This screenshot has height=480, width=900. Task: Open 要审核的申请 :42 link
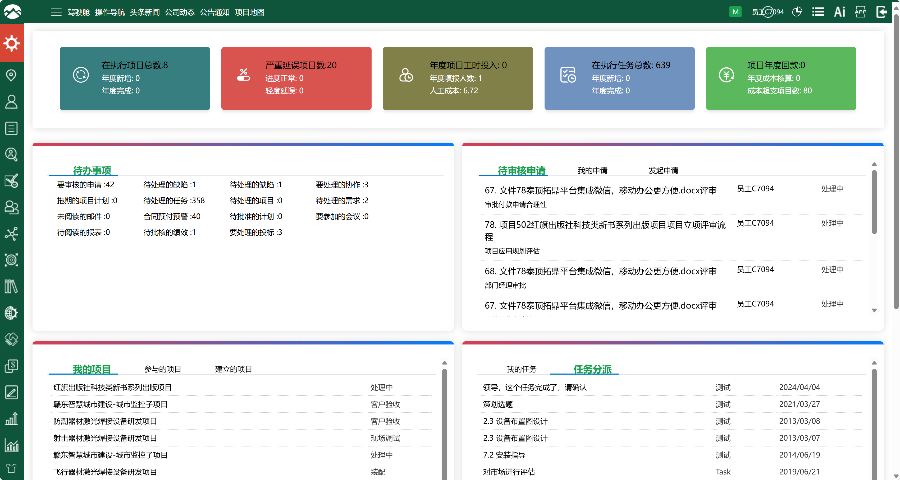86,185
